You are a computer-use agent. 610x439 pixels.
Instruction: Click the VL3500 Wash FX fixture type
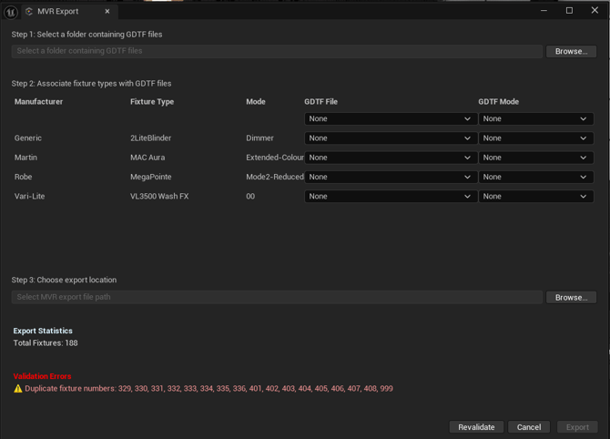point(159,196)
